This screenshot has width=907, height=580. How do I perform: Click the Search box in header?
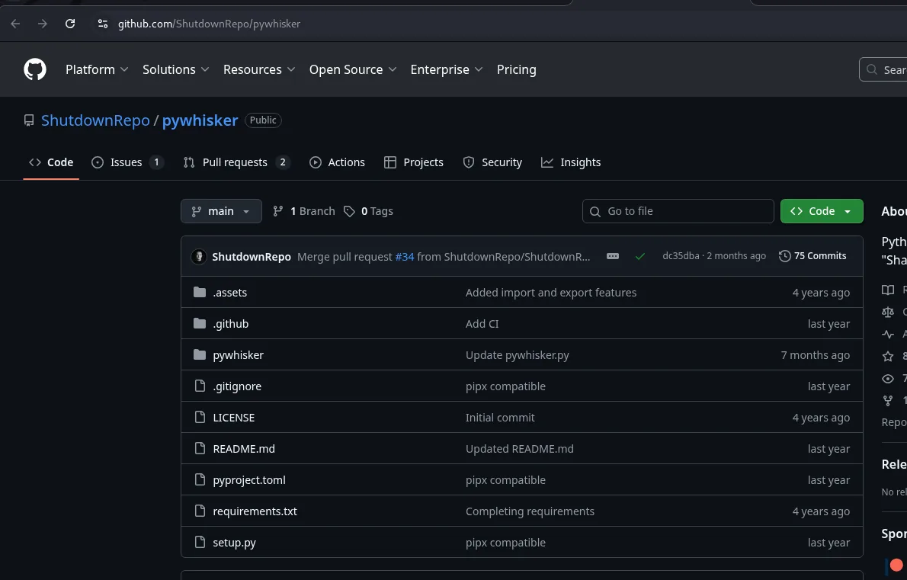coord(883,69)
